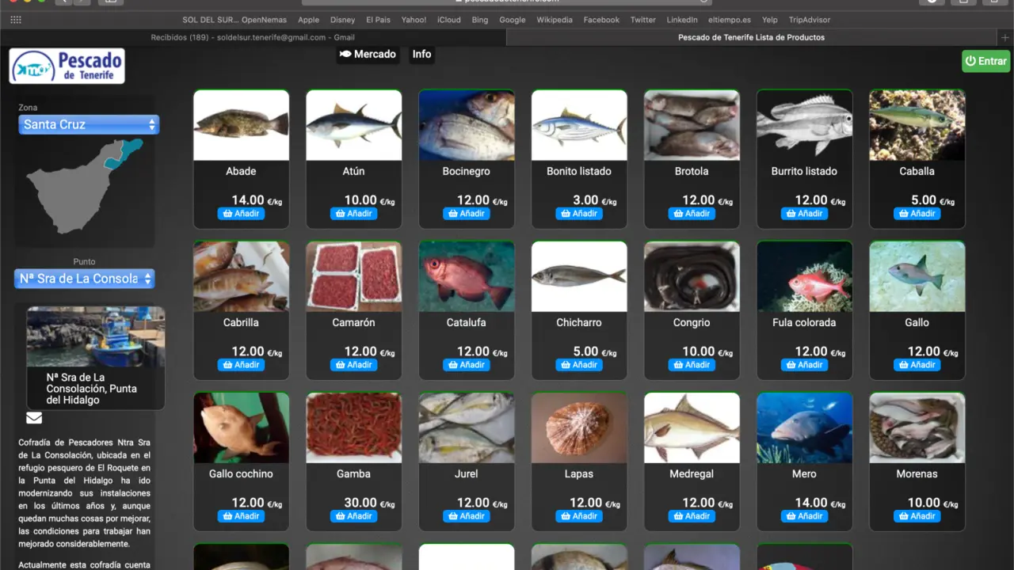The height and width of the screenshot is (570, 1014).
Task: Add Burrito listado to the basket
Action: 804,214
